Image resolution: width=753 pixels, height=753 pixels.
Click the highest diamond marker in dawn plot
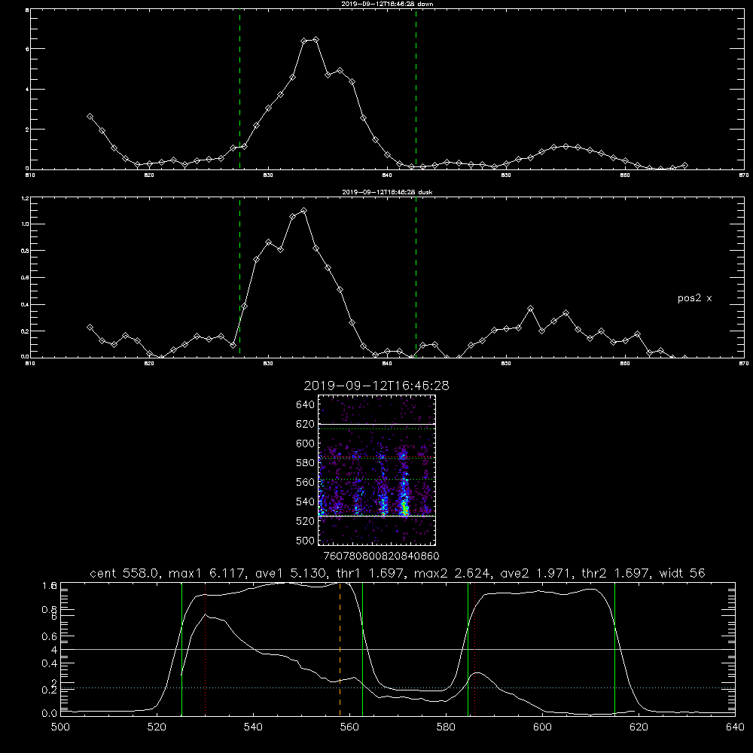316,39
